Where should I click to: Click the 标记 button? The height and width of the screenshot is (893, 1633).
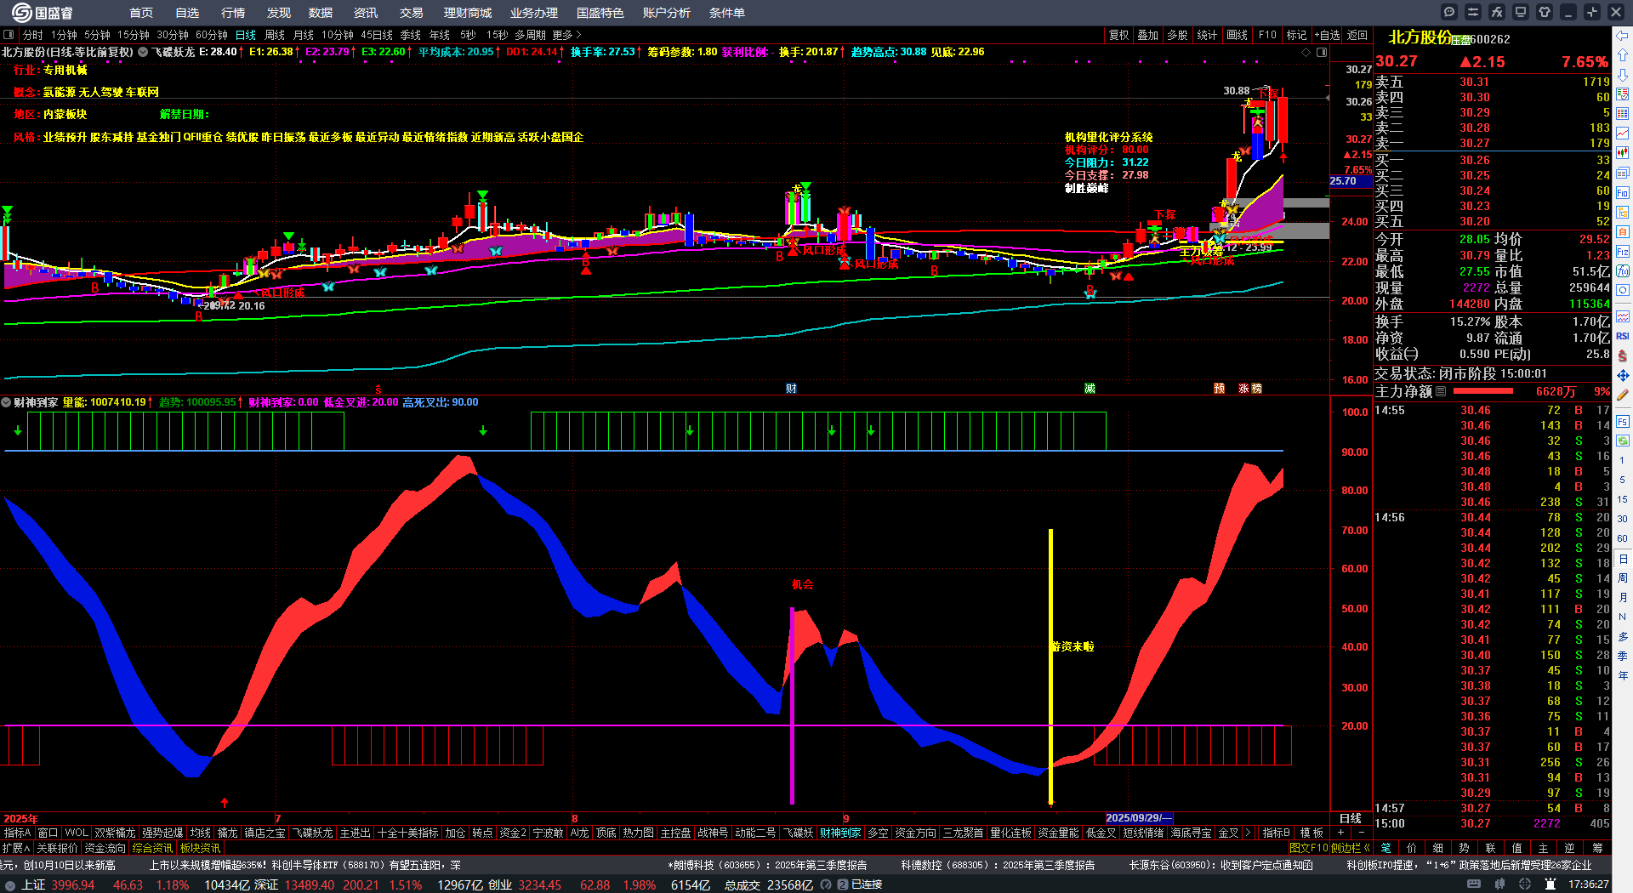pyautogui.click(x=1296, y=35)
